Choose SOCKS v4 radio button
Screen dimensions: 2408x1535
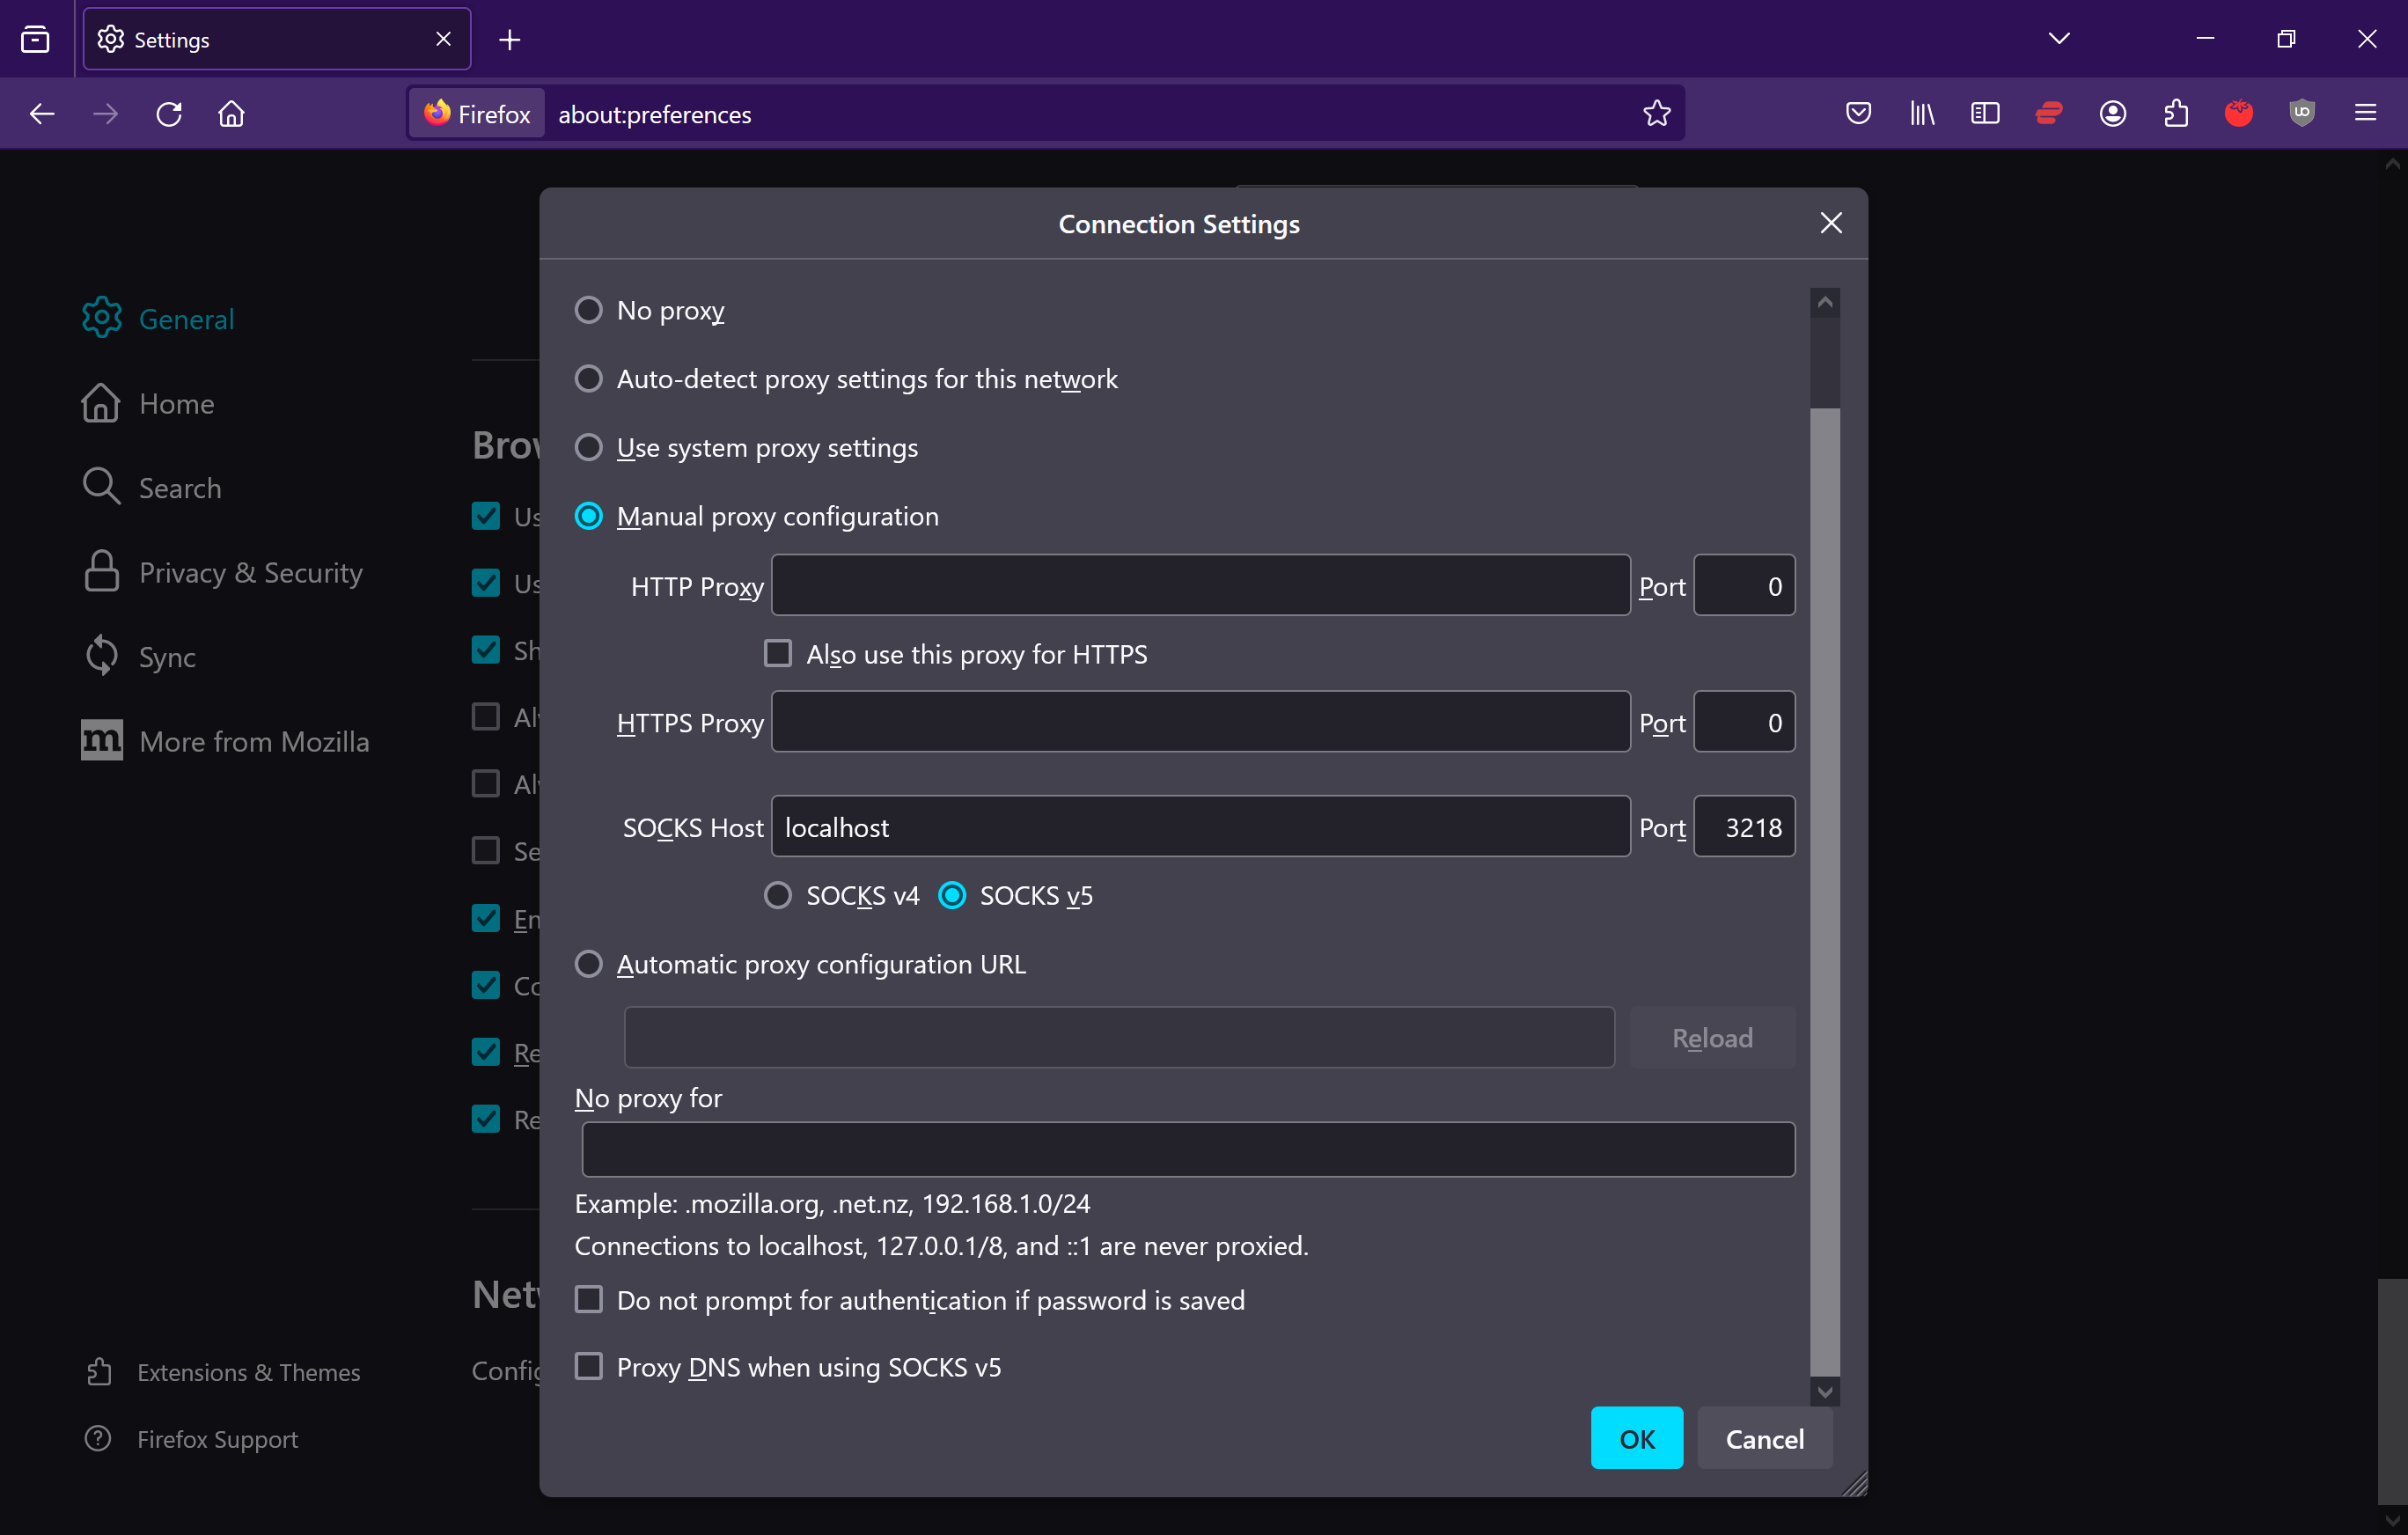click(x=778, y=895)
